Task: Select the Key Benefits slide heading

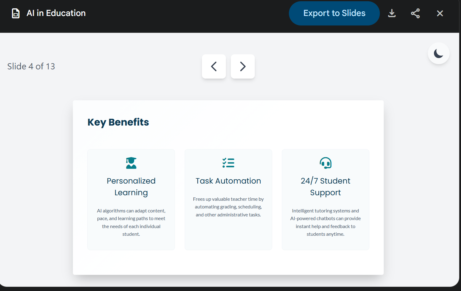Action: [x=118, y=122]
